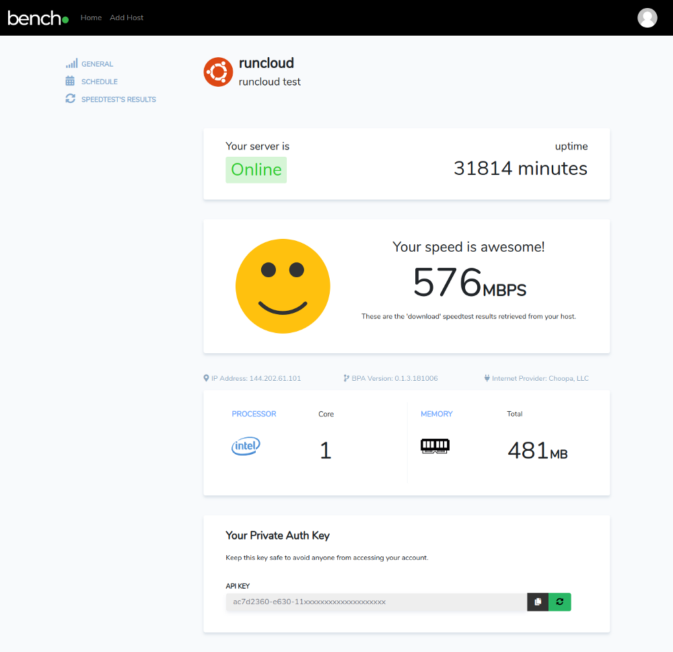Image resolution: width=673 pixels, height=652 pixels.
Task: Open the user avatar menu
Action: click(647, 18)
